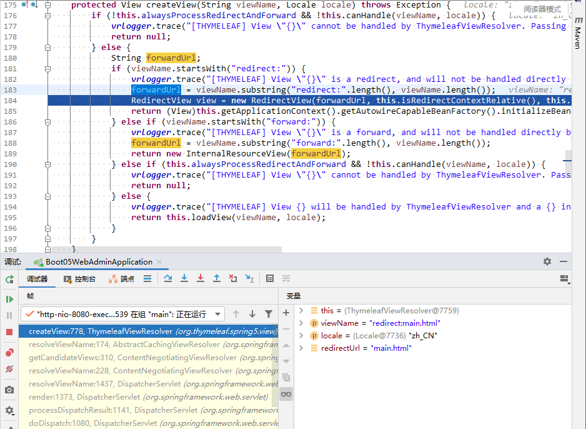The image size is (586, 429).
Task: Collapse the else fold at line 193
Action: [48, 196]
